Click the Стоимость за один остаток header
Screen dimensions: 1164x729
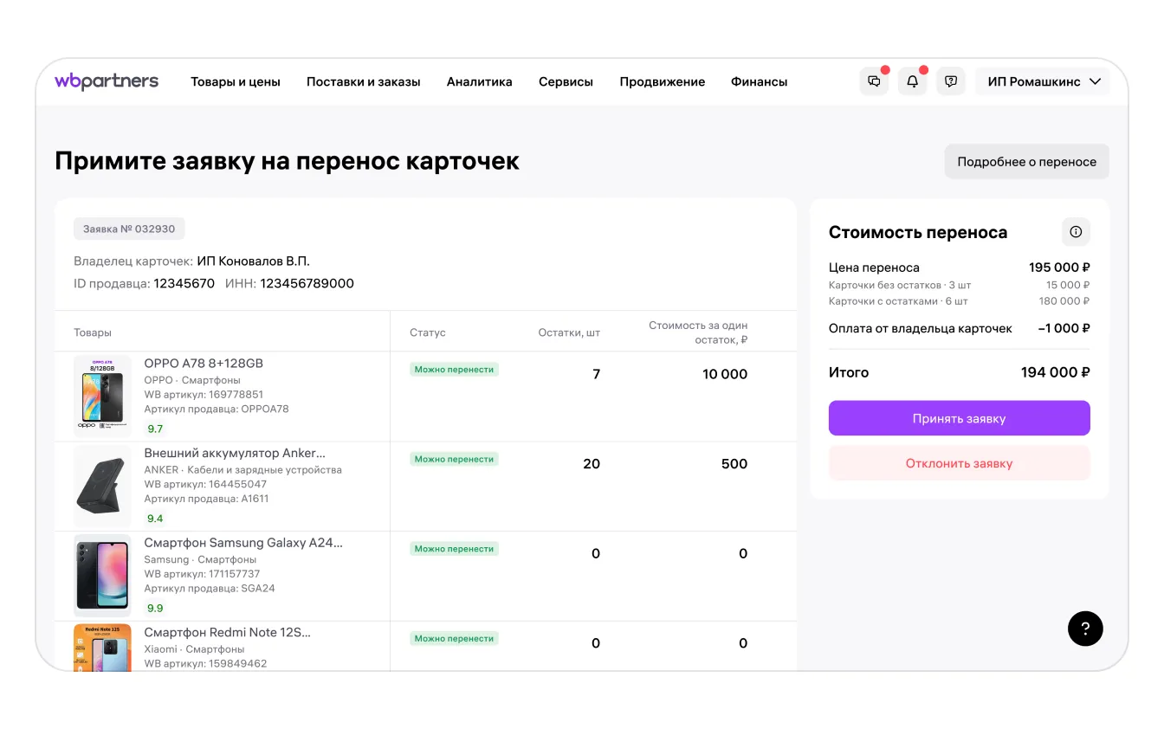pos(698,332)
